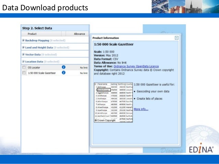Image resolution: width=219 pixels, height=164 pixels.
Task: Click Geocoding your own data bullet
Action: tap(153, 91)
